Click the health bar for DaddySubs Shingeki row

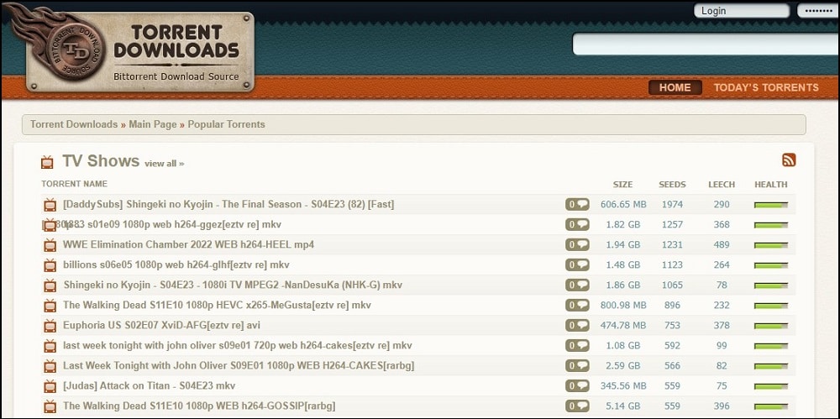tap(771, 205)
